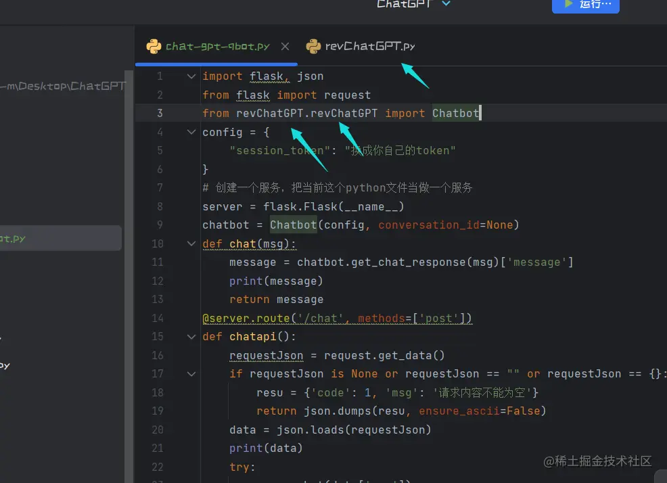Viewport: 667px width, 483px height.
Task: Click 'request.get_data()' on line 16
Action: [x=384, y=355]
